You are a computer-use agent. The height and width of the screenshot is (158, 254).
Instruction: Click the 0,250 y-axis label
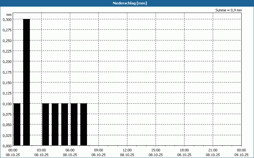[x=7, y=40]
